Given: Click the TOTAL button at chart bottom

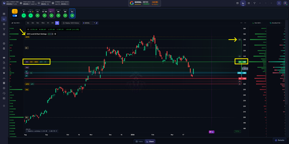Looking at the screenshot, I should click(237, 132).
